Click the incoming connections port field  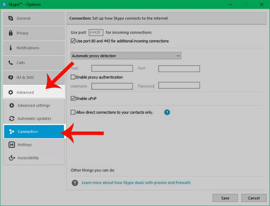tap(96, 32)
